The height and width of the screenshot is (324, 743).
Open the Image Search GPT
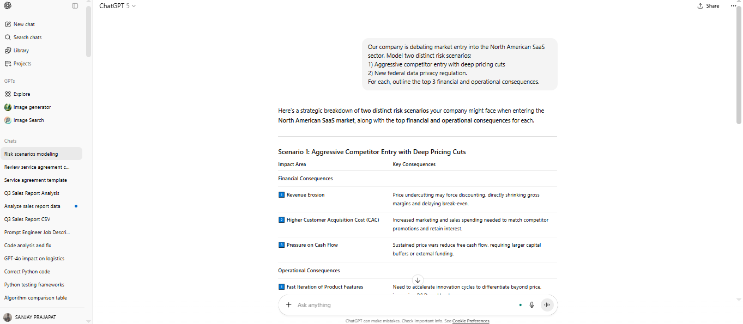pyautogui.click(x=28, y=120)
